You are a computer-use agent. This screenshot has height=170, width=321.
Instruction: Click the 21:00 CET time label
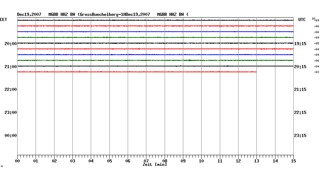pos(11,67)
